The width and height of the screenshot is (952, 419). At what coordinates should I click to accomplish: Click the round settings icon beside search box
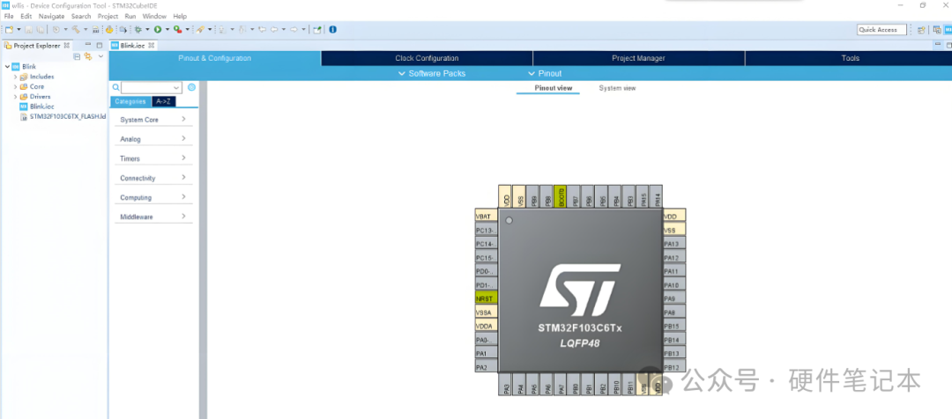(x=192, y=87)
